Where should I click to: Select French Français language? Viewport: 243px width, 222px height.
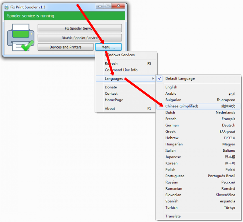tap(198, 119)
